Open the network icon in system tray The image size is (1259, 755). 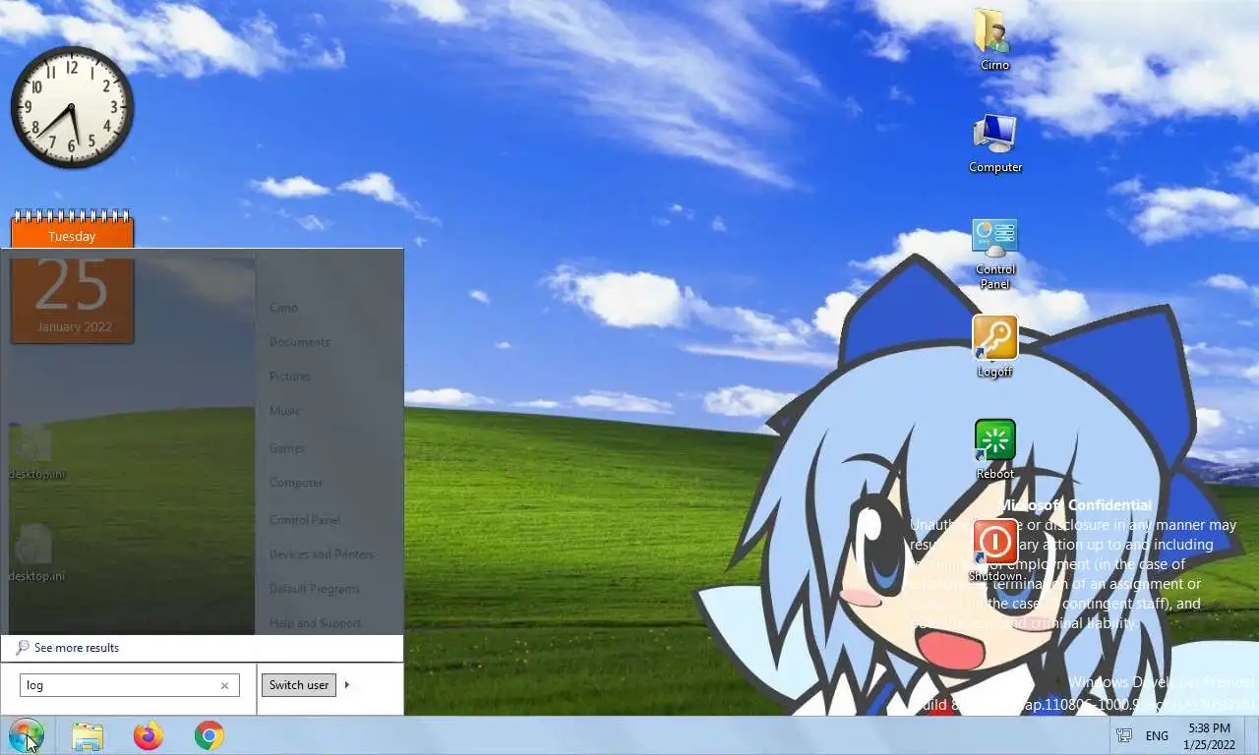click(1123, 735)
